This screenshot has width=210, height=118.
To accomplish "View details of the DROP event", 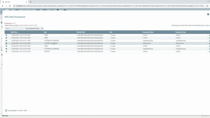I will click(6, 35).
